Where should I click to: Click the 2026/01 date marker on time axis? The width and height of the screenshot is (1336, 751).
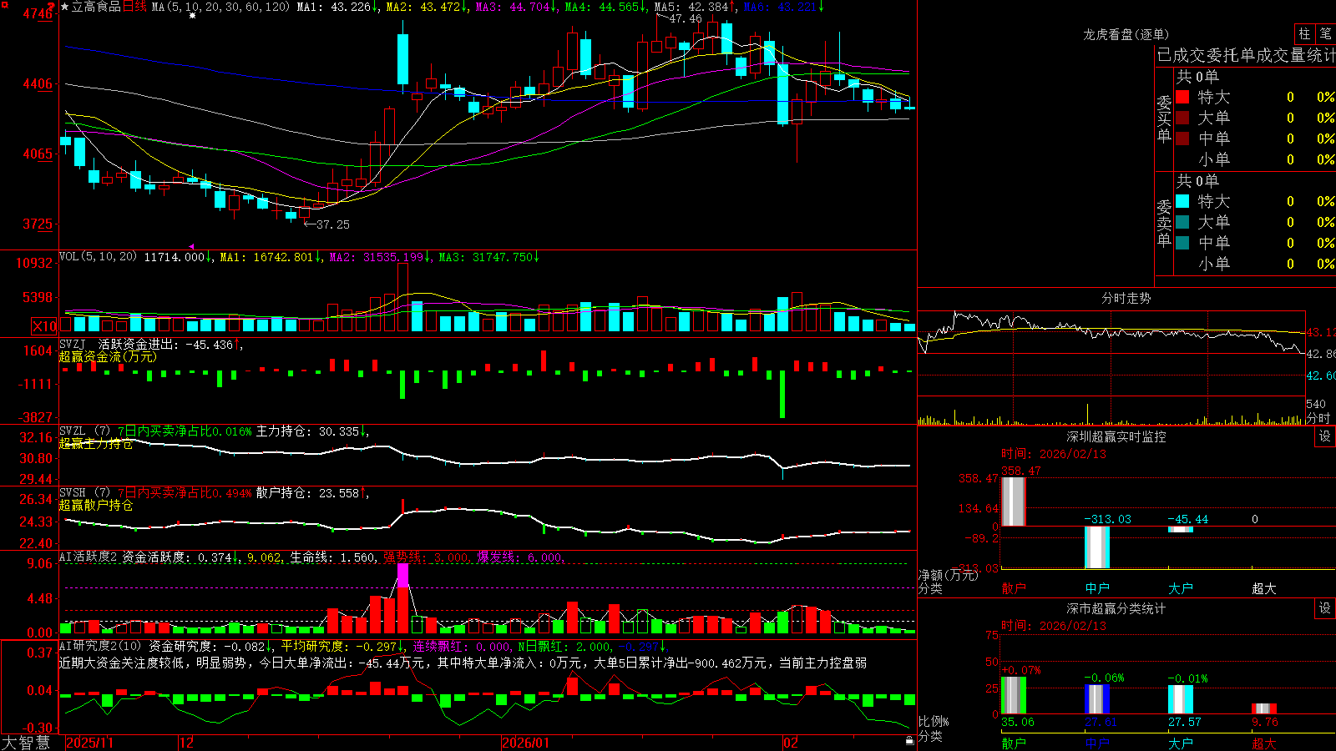click(x=526, y=743)
